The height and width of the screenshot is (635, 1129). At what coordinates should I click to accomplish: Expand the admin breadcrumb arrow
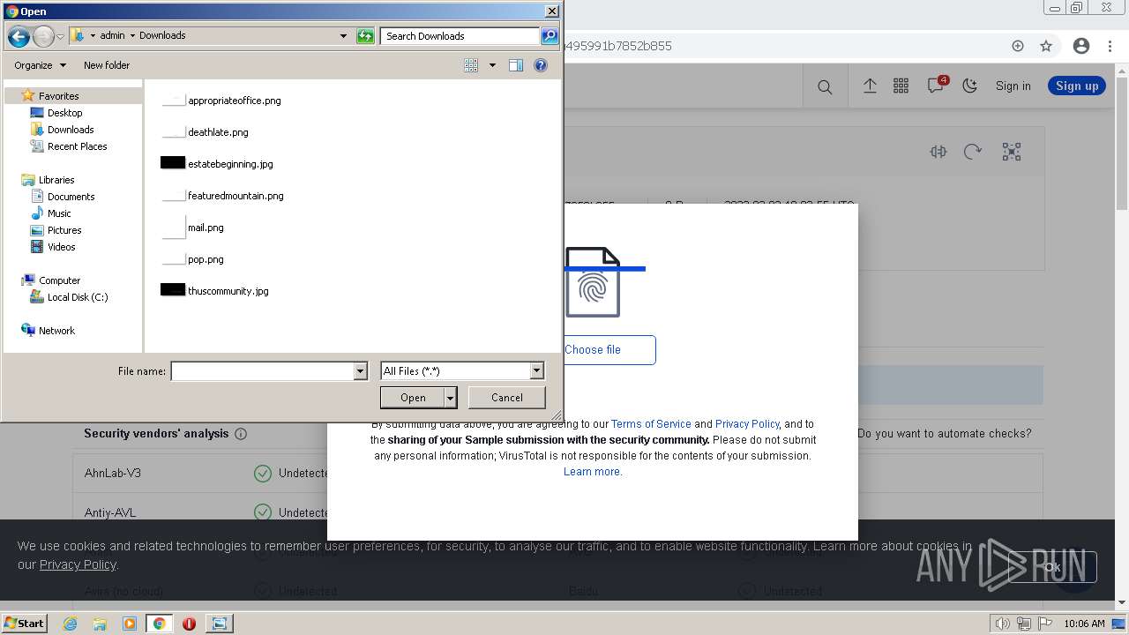tap(131, 36)
